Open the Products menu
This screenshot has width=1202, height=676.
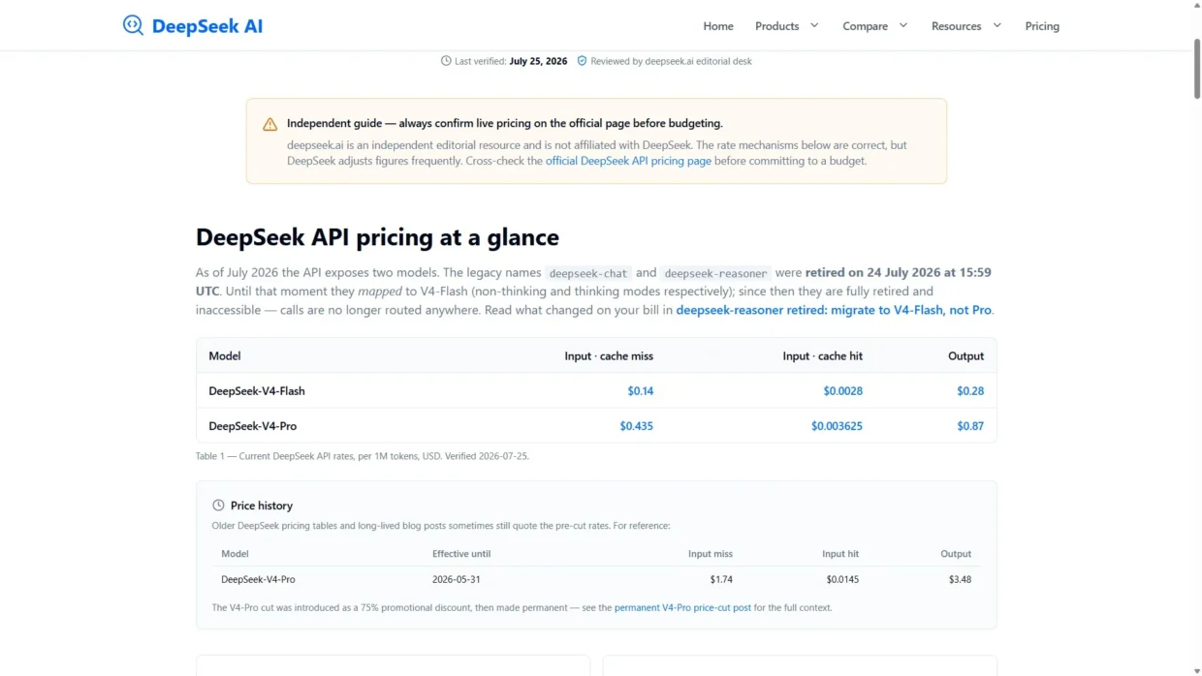coord(777,26)
